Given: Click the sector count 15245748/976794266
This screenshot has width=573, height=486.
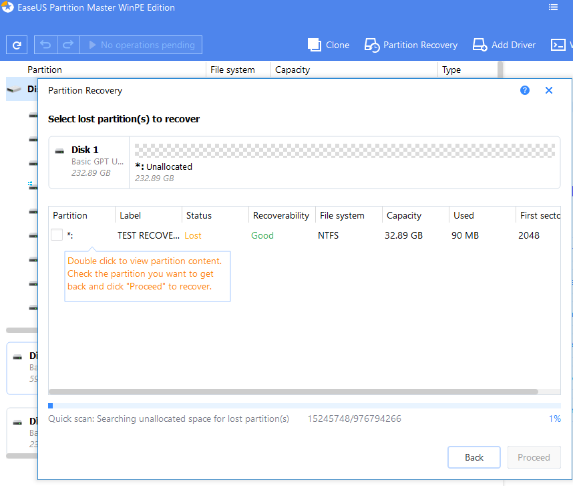Looking at the screenshot, I should (354, 418).
